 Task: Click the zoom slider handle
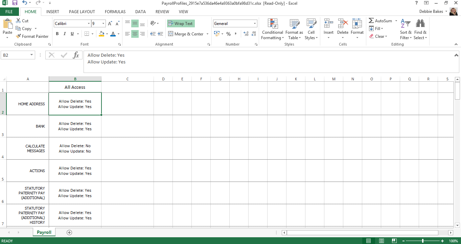click(x=423, y=241)
